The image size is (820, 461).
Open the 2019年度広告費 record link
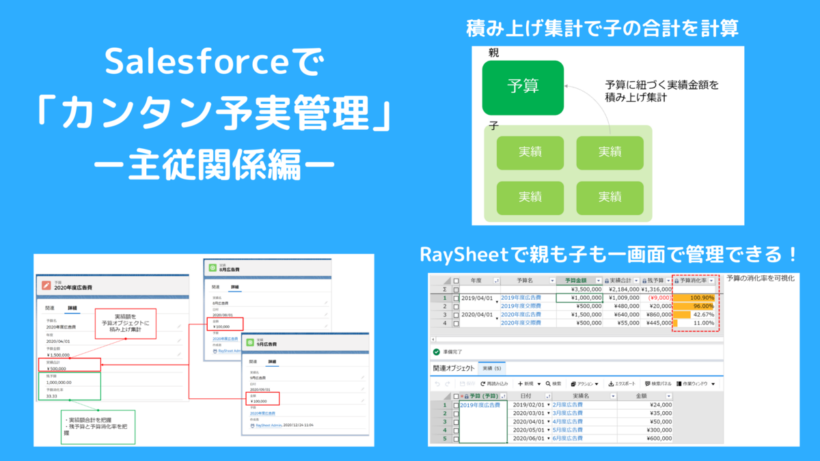click(x=521, y=298)
